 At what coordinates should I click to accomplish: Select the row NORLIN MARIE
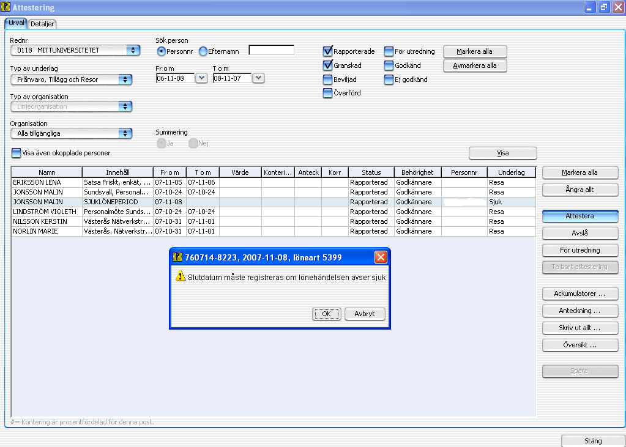274,231
